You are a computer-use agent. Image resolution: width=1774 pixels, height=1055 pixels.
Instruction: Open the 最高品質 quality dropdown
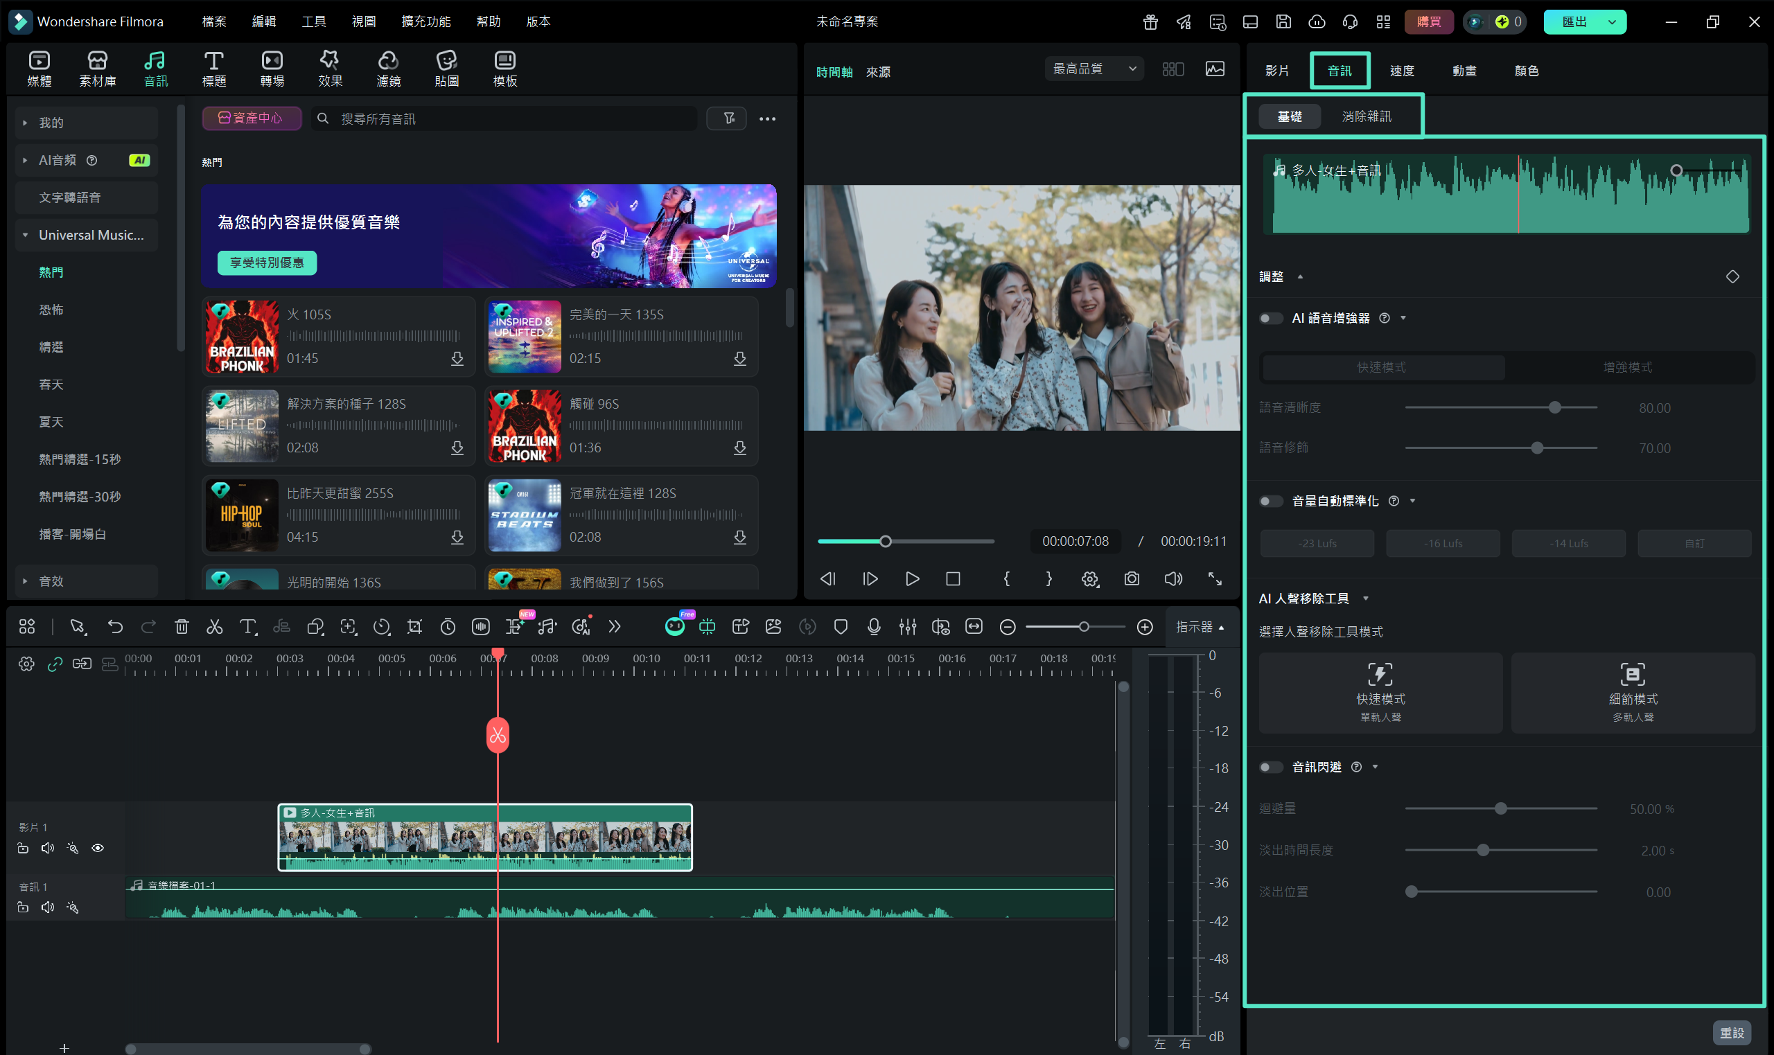1093,69
